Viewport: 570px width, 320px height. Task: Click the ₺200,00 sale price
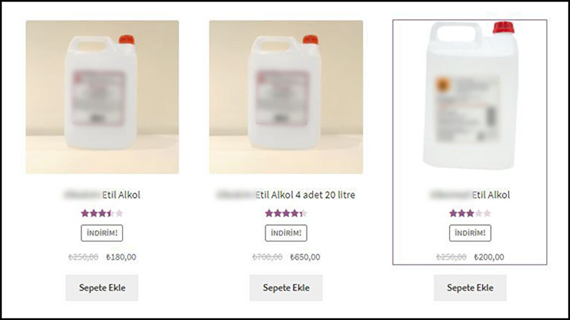pyautogui.click(x=489, y=257)
